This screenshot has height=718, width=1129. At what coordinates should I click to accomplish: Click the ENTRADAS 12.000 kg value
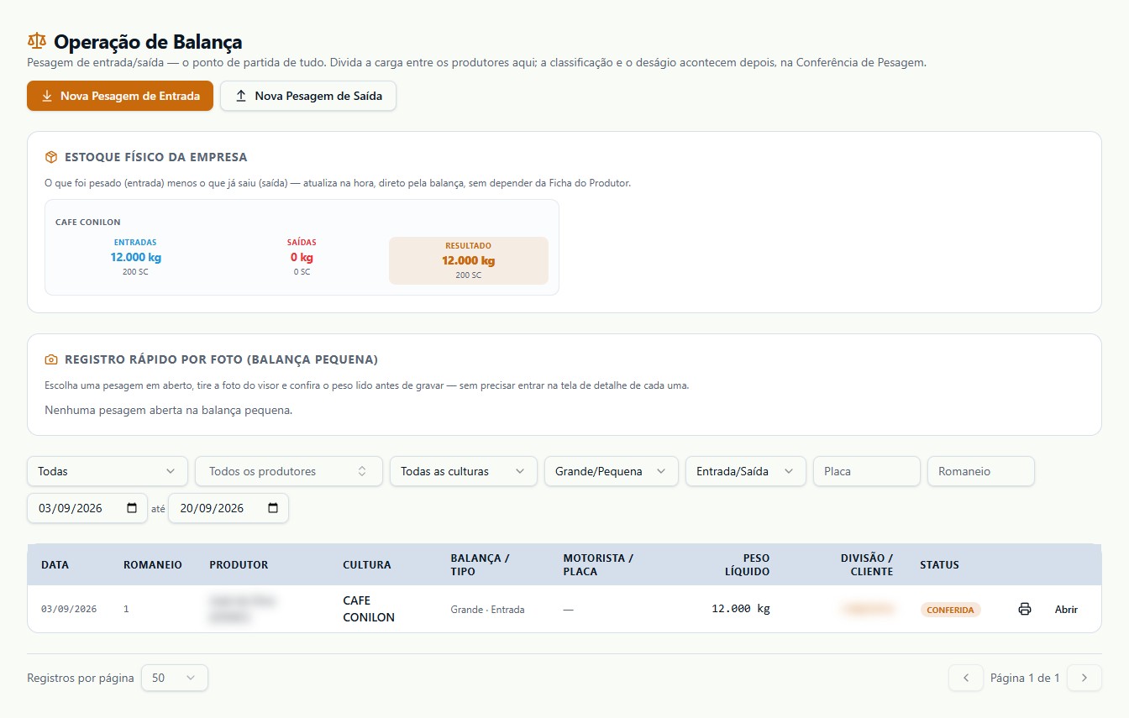[x=135, y=257]
